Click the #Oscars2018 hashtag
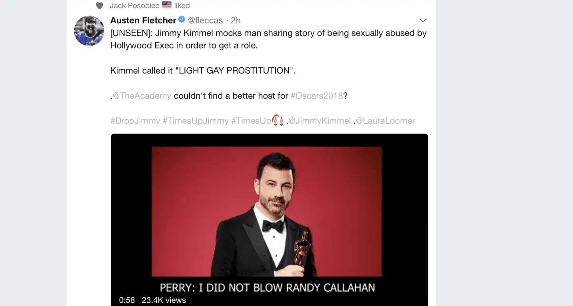Viewport: 573px width, 306px height. pos(317,96)
